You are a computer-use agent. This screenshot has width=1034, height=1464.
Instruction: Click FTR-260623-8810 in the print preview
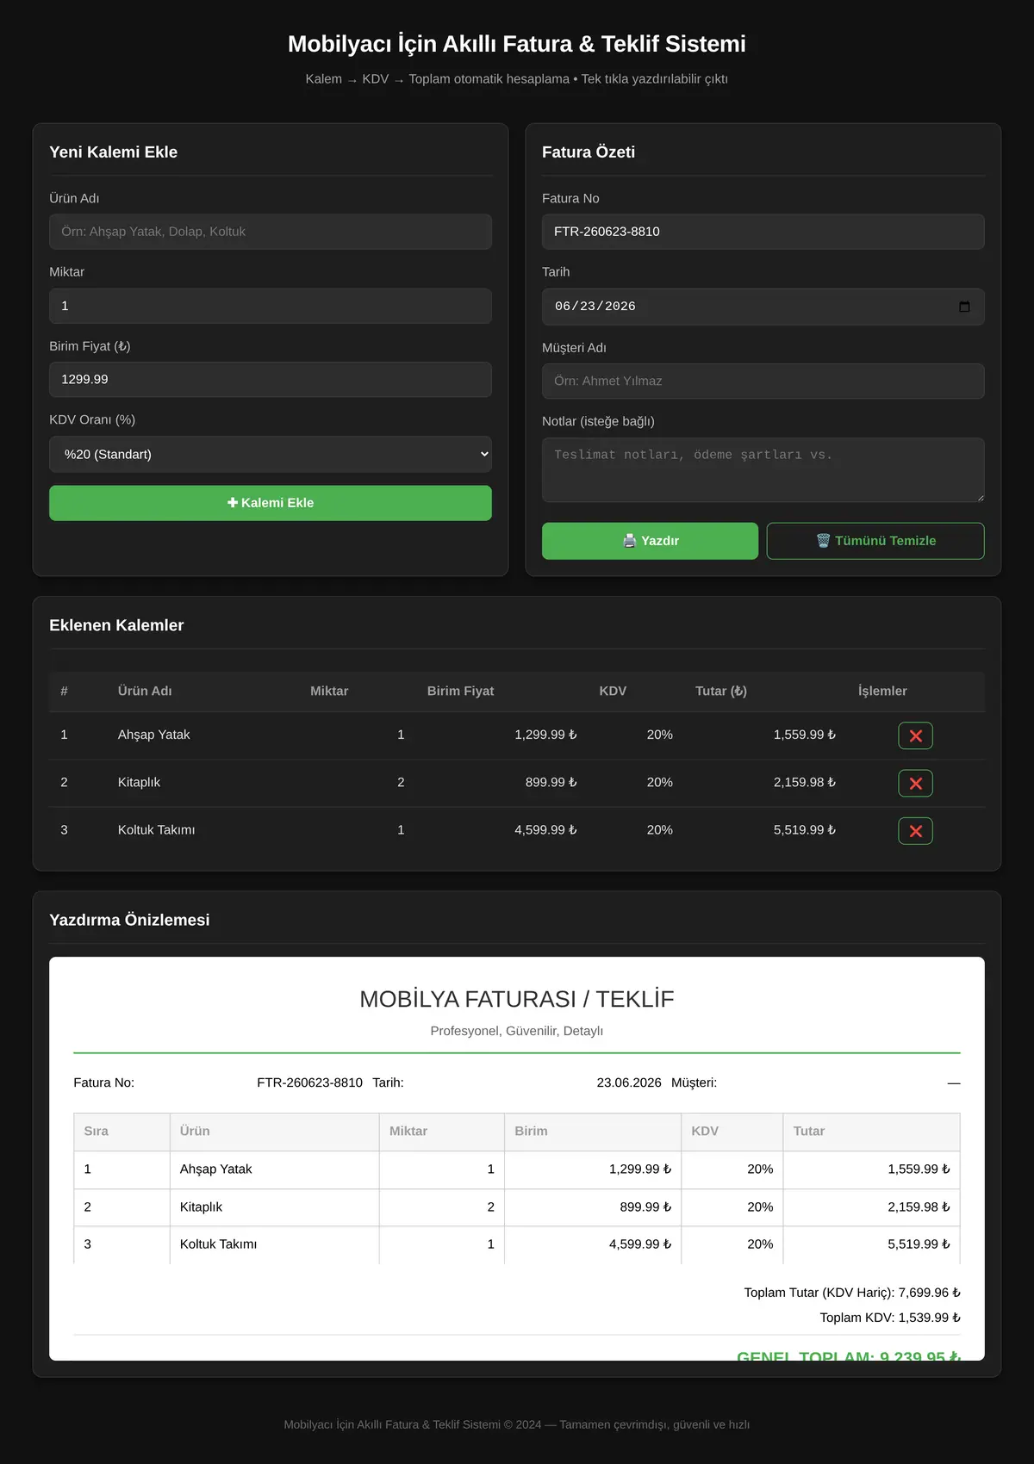[x=309, y=1082]
